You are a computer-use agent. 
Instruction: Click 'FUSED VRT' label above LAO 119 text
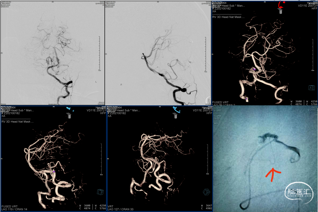pyautogui.click(x=9, y=206)
